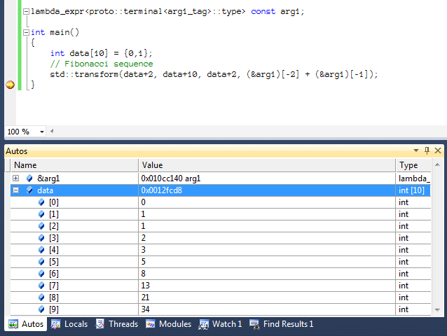Collapse the lambda_expr declaration outline
The width and height of the screenshot is (447, 336).
pyautogui.click(x=25, y=12)
